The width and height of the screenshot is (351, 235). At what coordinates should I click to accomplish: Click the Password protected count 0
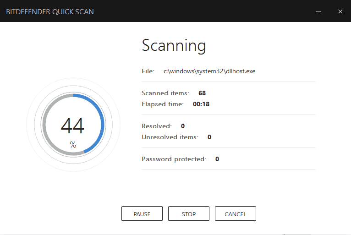tap(217, 159)
